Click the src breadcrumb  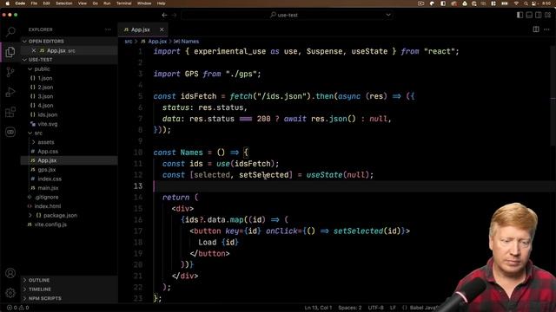[x=129, y=42]
